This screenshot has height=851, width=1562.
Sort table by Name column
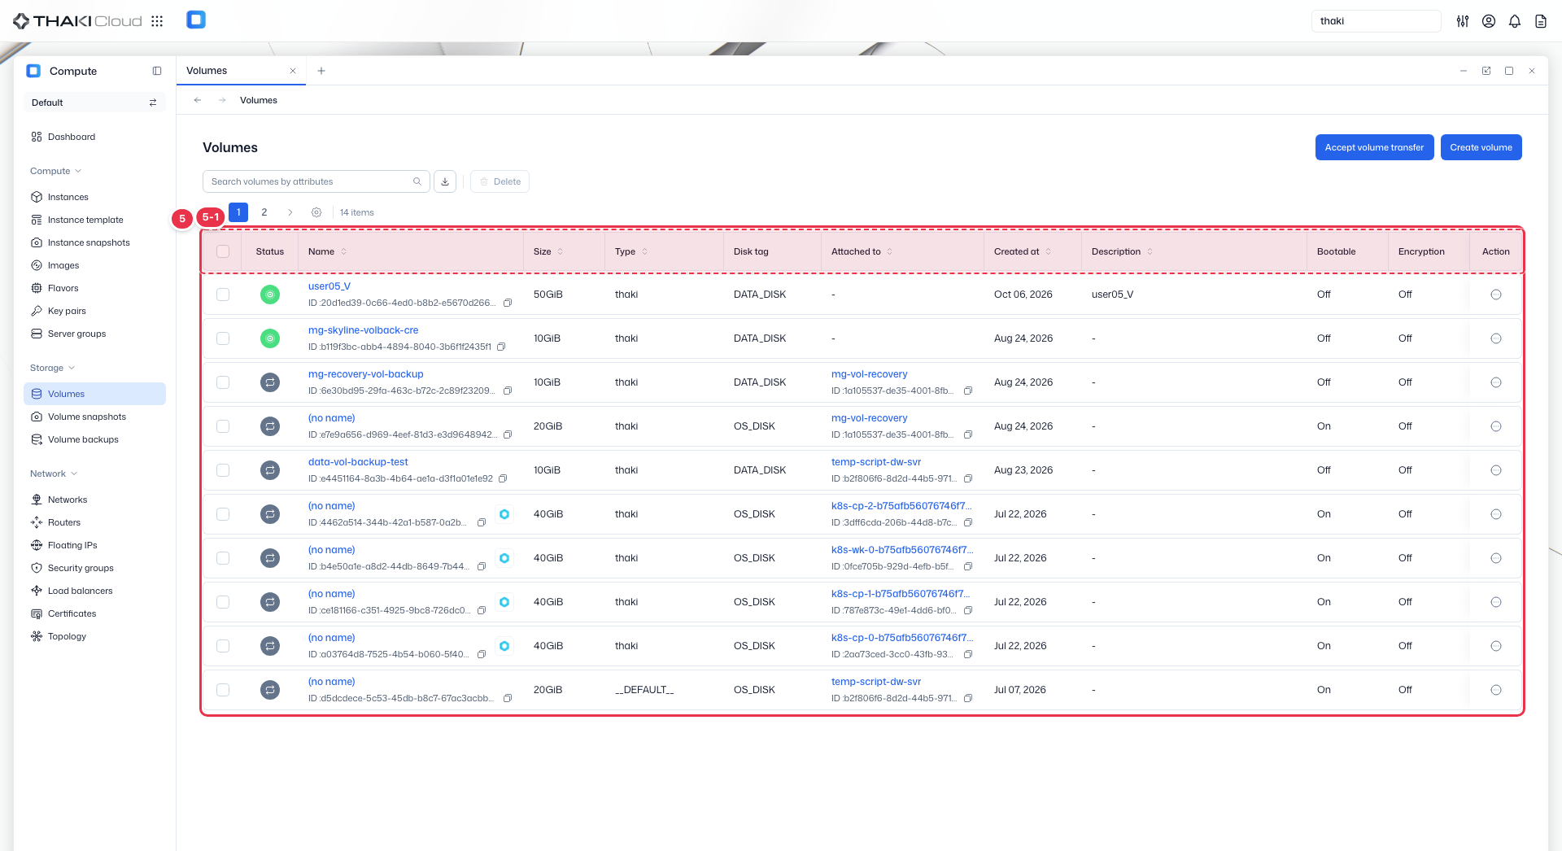(x=328, y=251)
